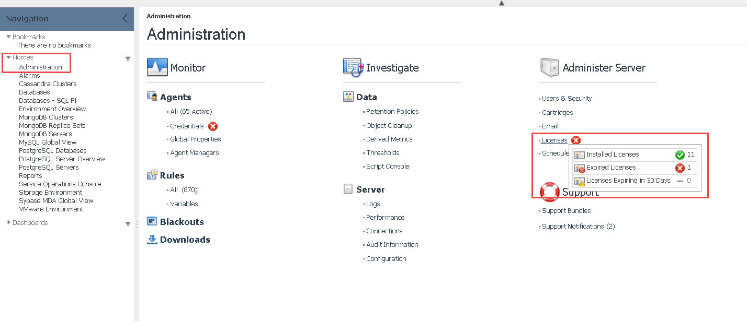Collapse the Bookmarks tree section
The width and height of the screenshot is (747, 321).
[8, 37]
